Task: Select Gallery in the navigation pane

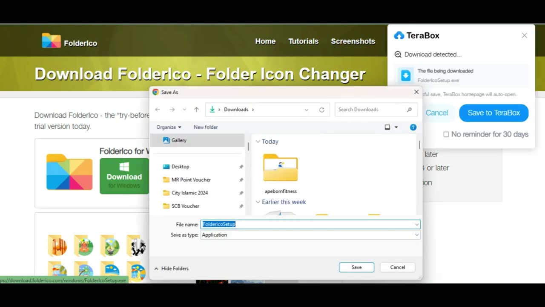Action: (197, 140)
